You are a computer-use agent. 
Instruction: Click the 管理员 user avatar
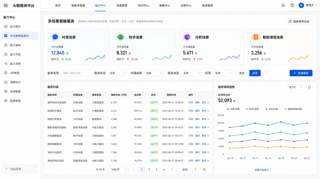(301, 5)
